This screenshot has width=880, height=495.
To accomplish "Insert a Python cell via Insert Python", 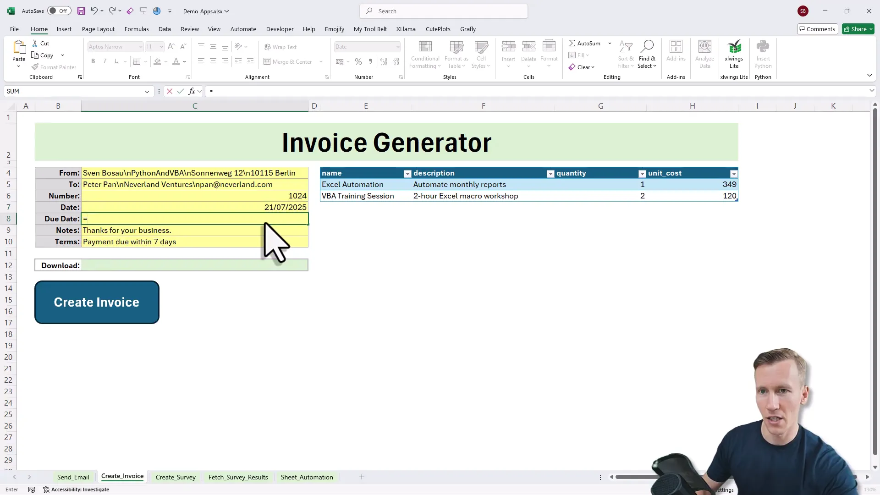I will [x=763, y=54].
